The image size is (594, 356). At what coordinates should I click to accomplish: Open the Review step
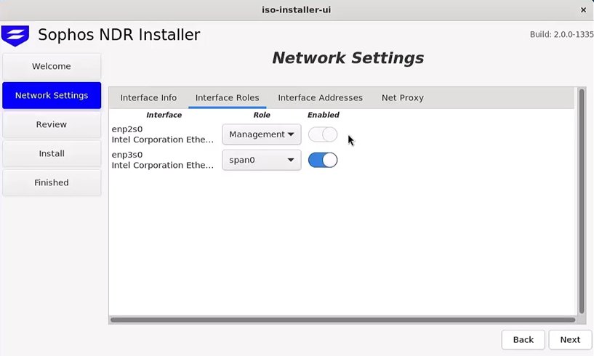52,125
